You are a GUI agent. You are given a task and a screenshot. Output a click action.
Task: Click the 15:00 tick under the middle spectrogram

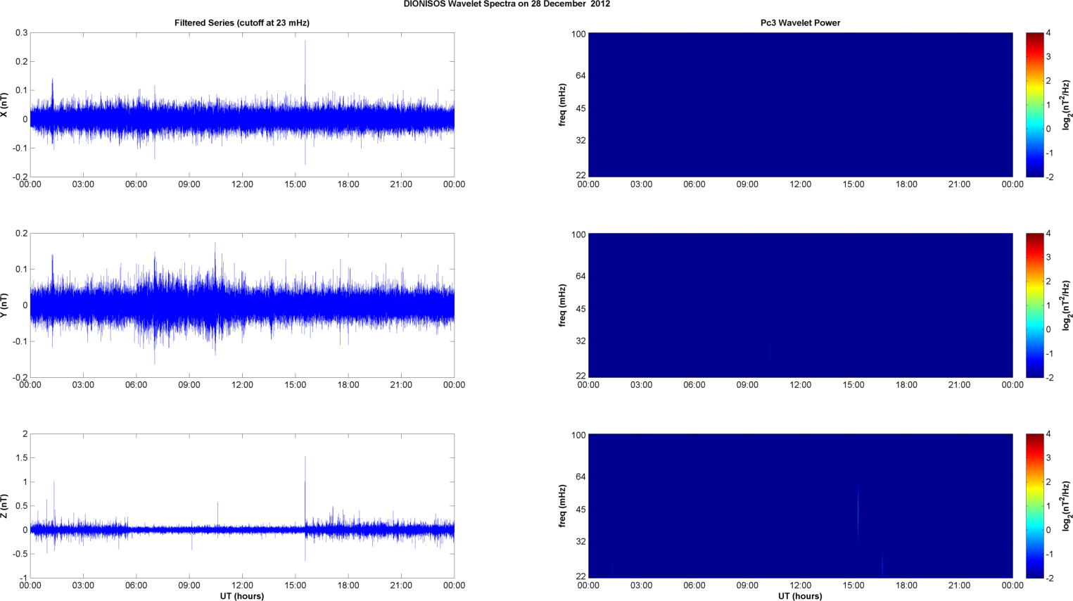pyautogui.click(x=853, y=385)
